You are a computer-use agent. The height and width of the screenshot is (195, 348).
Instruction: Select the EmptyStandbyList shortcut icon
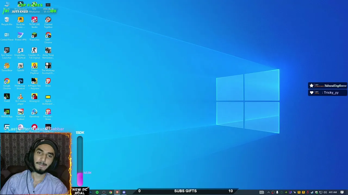(20, 53)
